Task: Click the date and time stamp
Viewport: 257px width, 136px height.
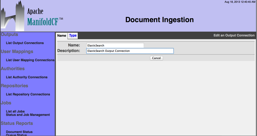Action: [240, 2]
